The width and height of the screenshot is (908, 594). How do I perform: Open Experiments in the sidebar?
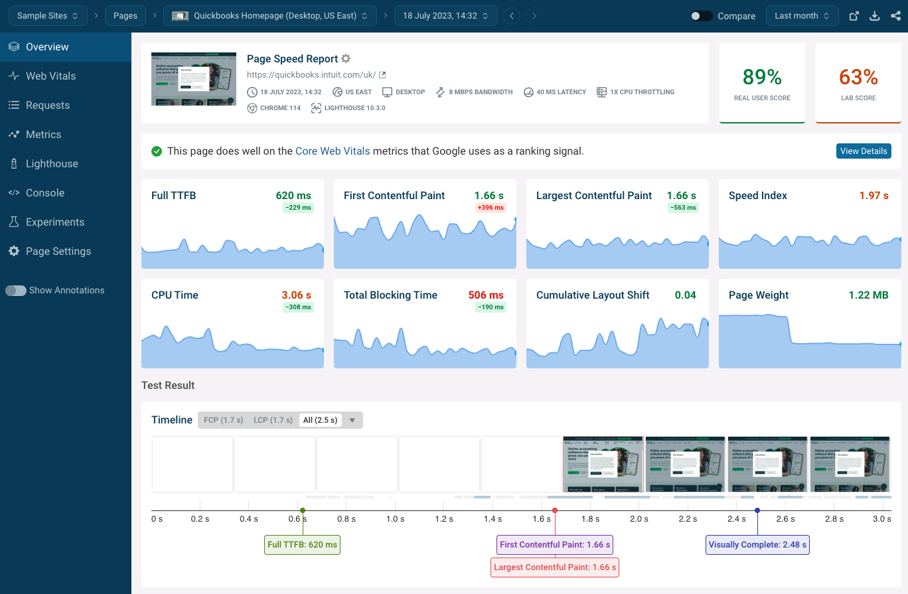66,222
